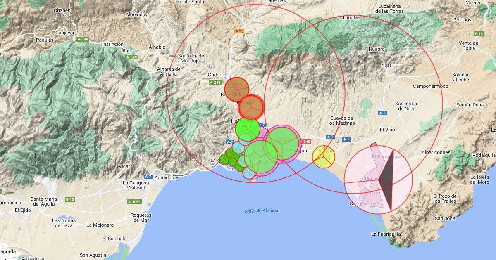Click the San Agustín label

click(93, 255)
